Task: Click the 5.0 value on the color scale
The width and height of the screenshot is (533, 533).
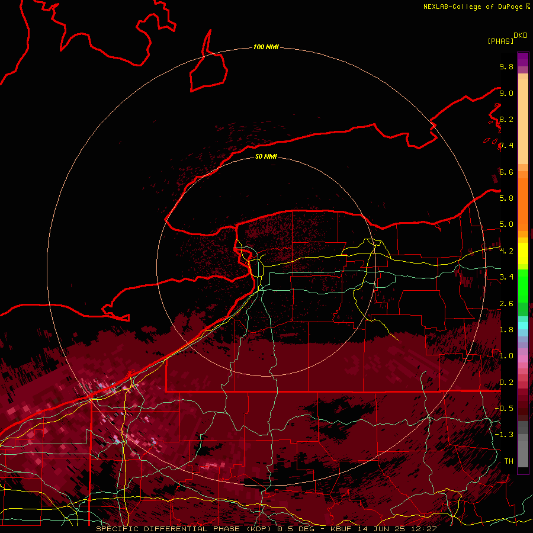Action: coord(506,224)
